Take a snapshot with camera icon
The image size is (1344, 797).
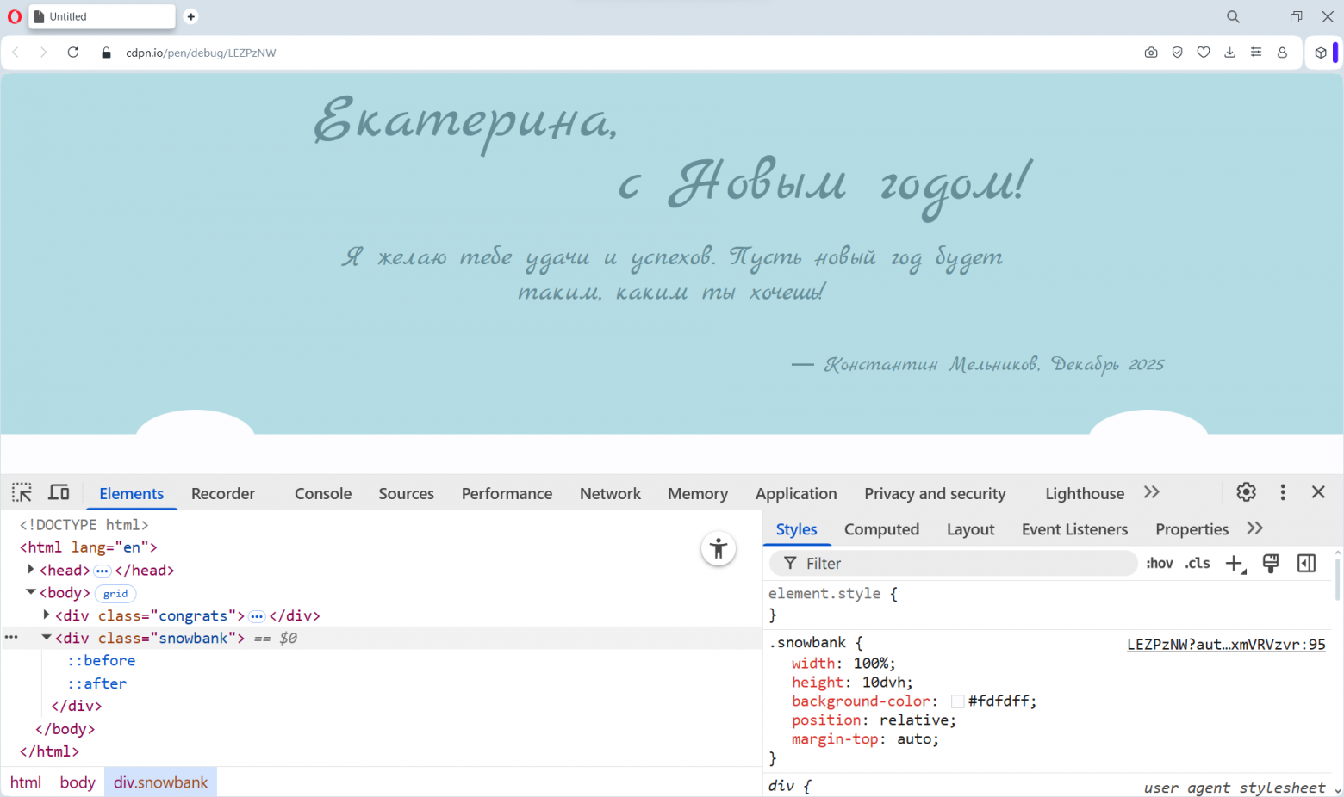(x=1151, y=53)
